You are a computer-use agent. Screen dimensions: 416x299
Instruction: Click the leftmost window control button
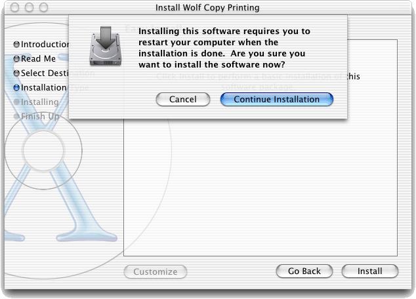15,8
